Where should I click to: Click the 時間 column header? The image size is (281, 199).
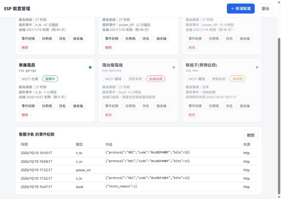(24, 144)
